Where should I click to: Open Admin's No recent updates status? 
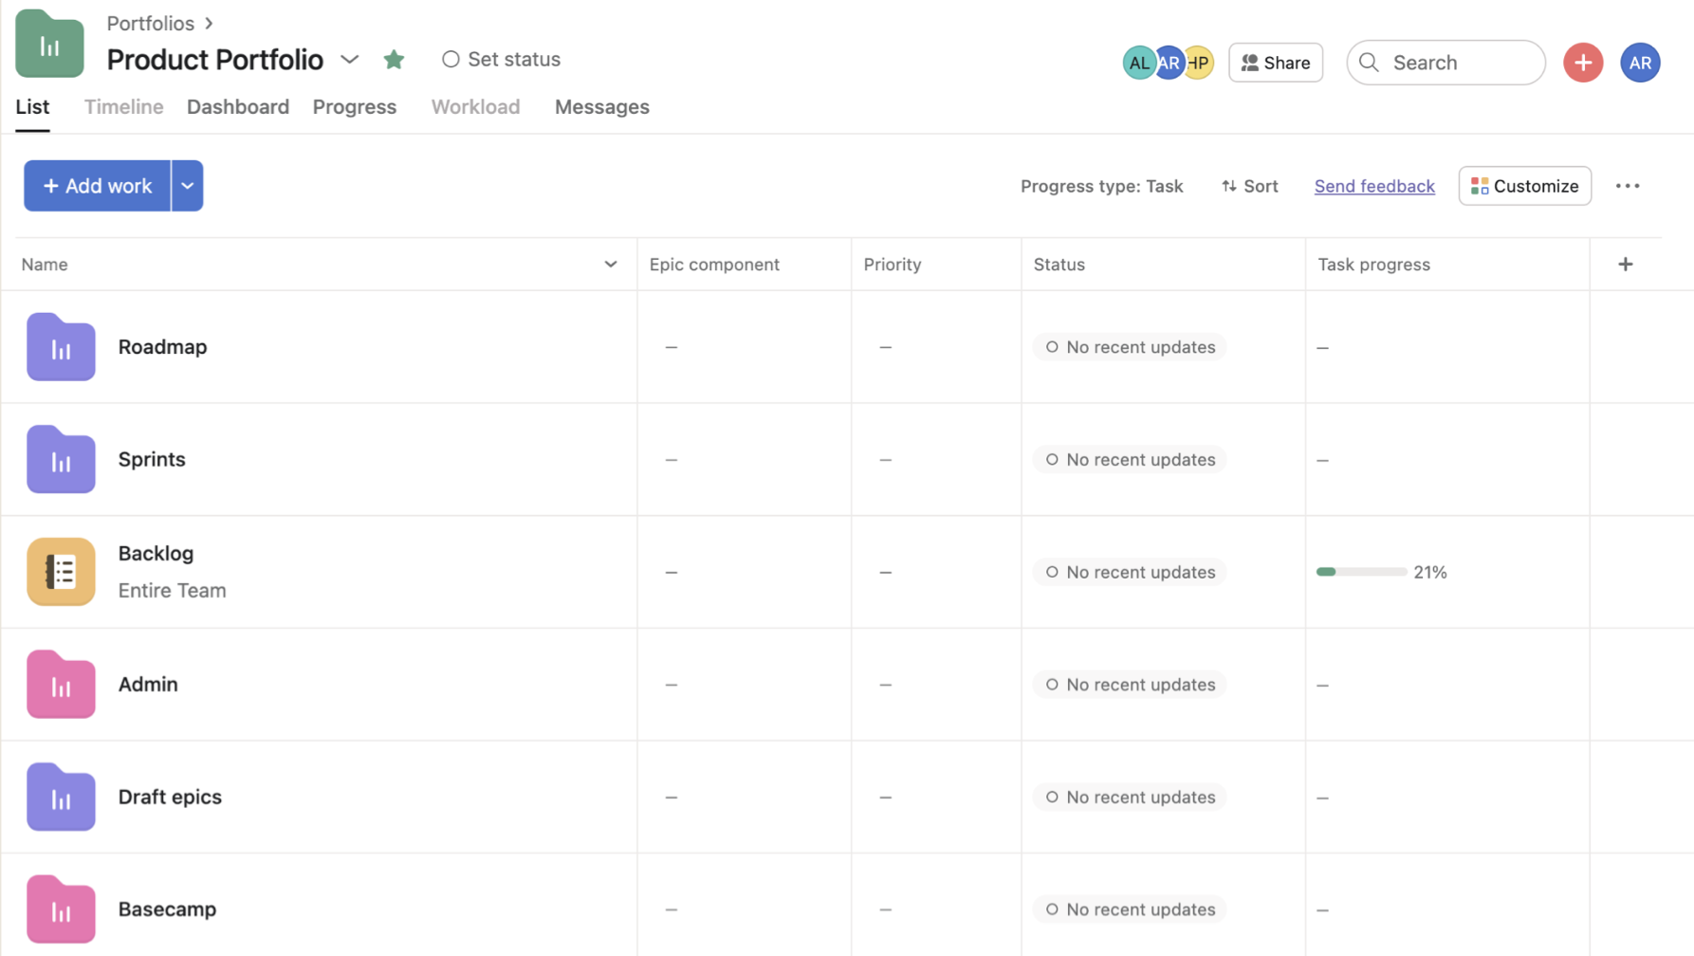coord(1130,684)
